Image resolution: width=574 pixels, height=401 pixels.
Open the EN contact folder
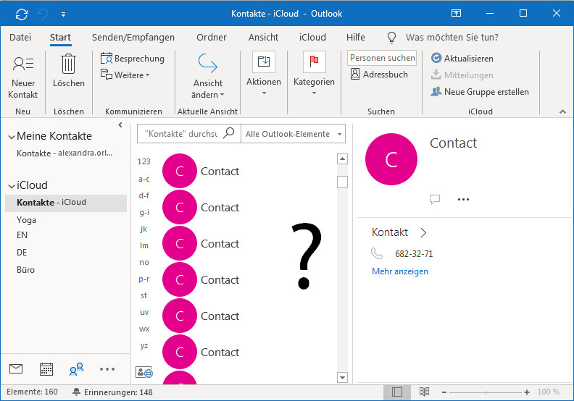[22, 235]
